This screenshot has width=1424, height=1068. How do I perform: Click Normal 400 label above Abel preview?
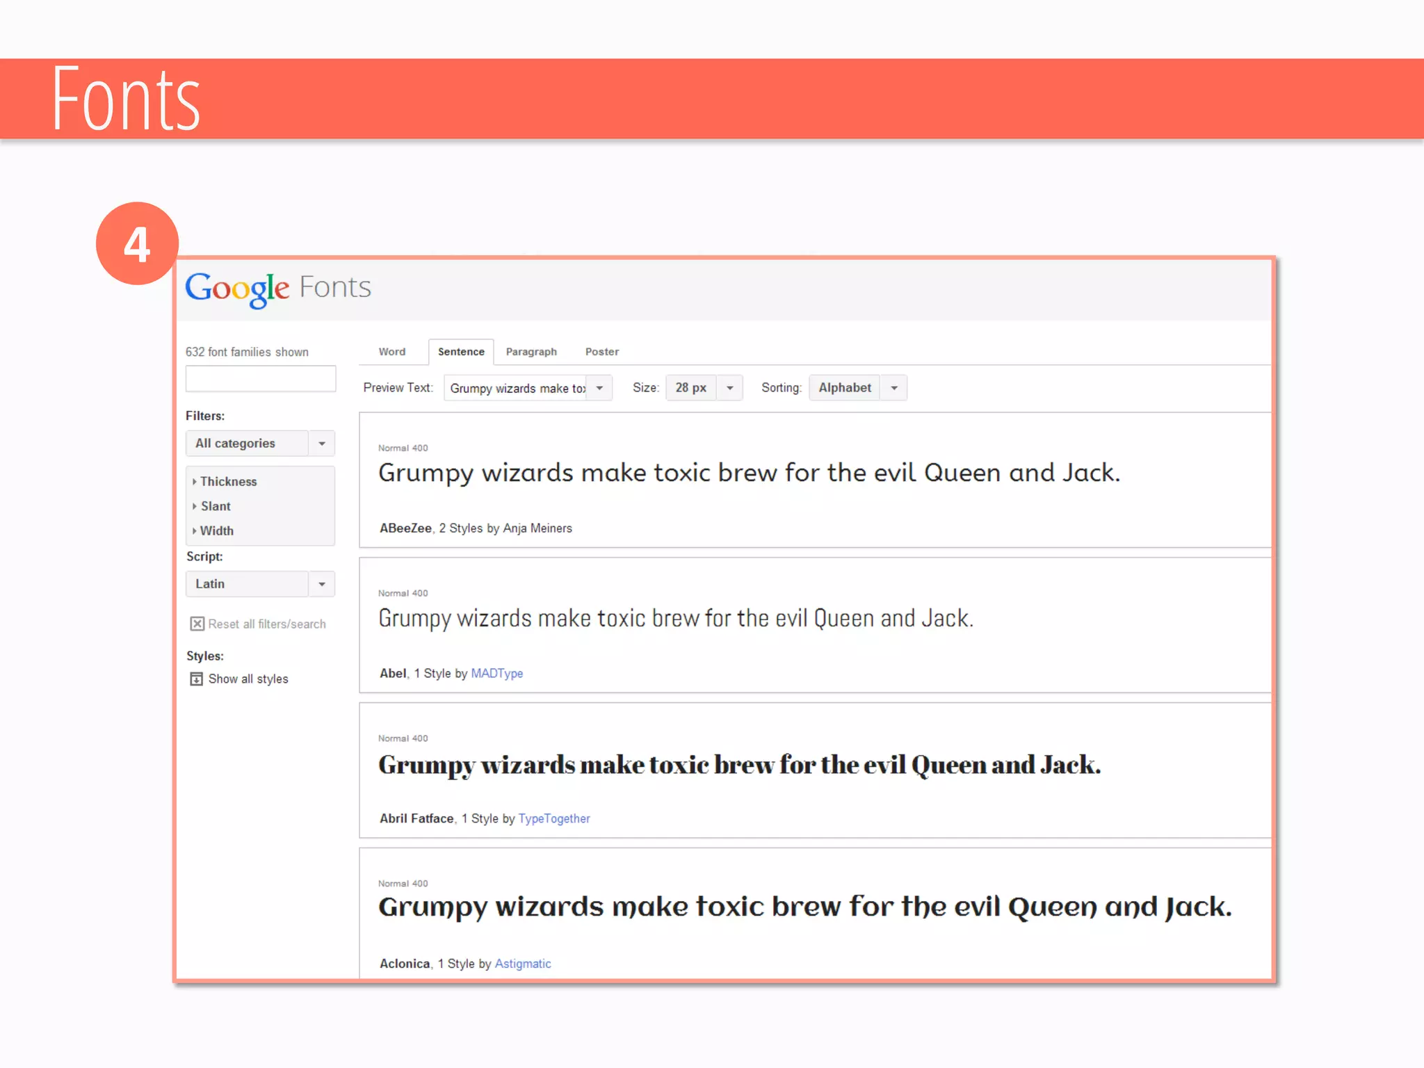click(403, 593)
